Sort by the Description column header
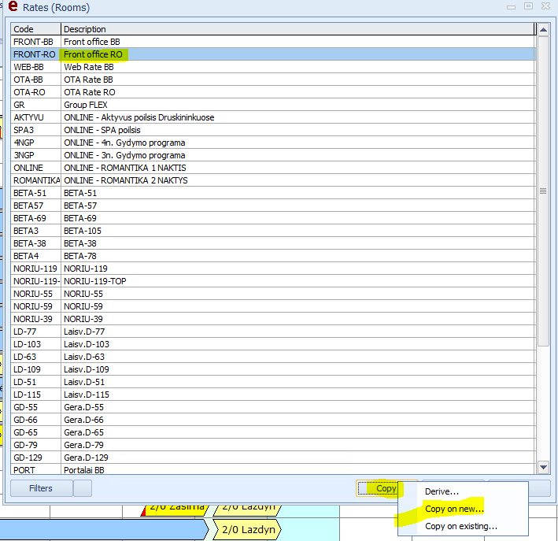This screenshot has width=558, height=541. [x=297, y=29]
